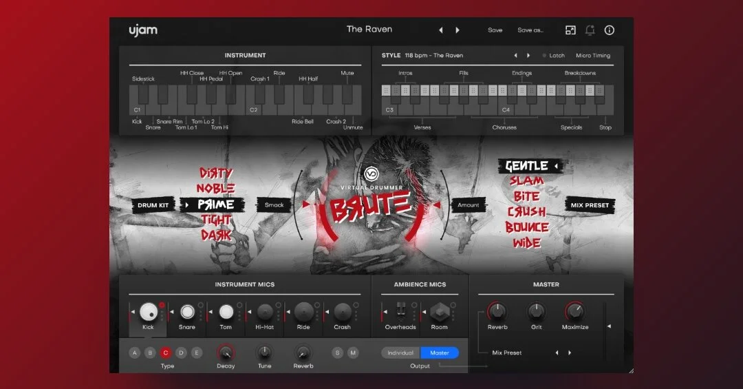Open the DRUM KIT selector label
743x389 pixels.
[x=153, y=205]
